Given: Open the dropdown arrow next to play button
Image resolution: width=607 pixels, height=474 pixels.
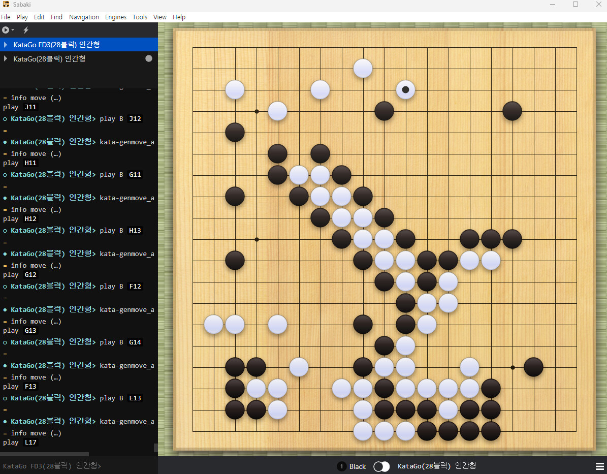Looking at the screenshot, I should point(13,30).
